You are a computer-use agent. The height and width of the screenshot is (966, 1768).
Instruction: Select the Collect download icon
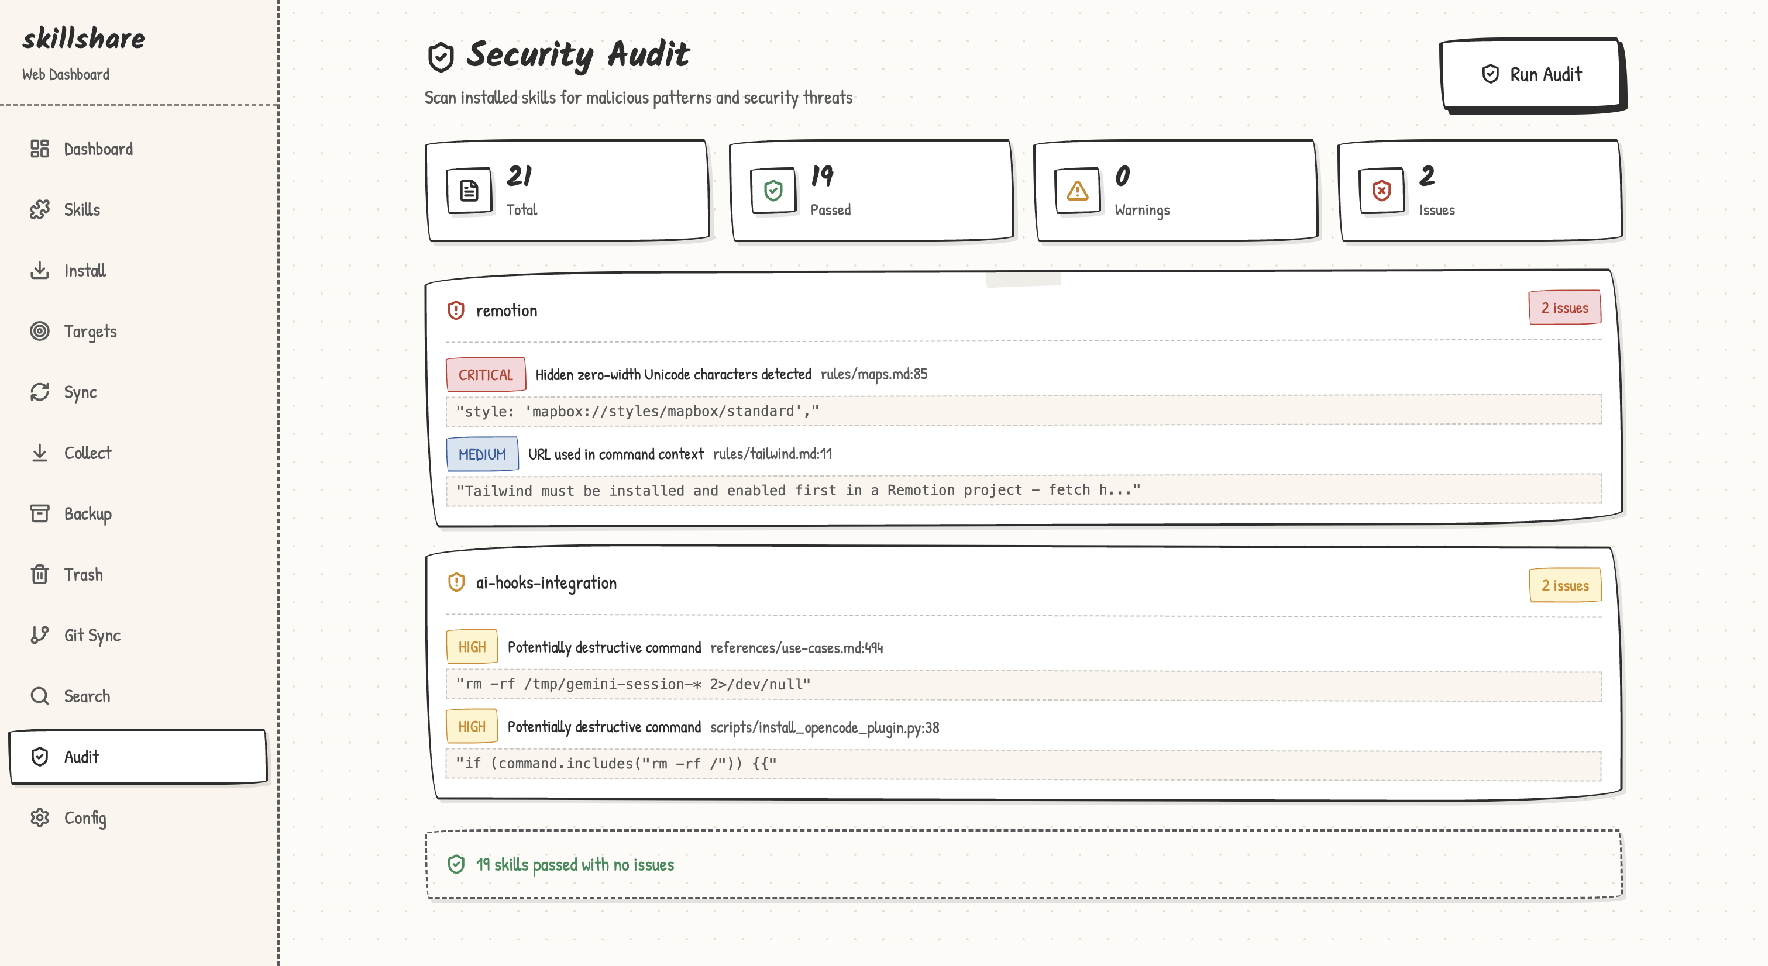[x=40, y=453]
